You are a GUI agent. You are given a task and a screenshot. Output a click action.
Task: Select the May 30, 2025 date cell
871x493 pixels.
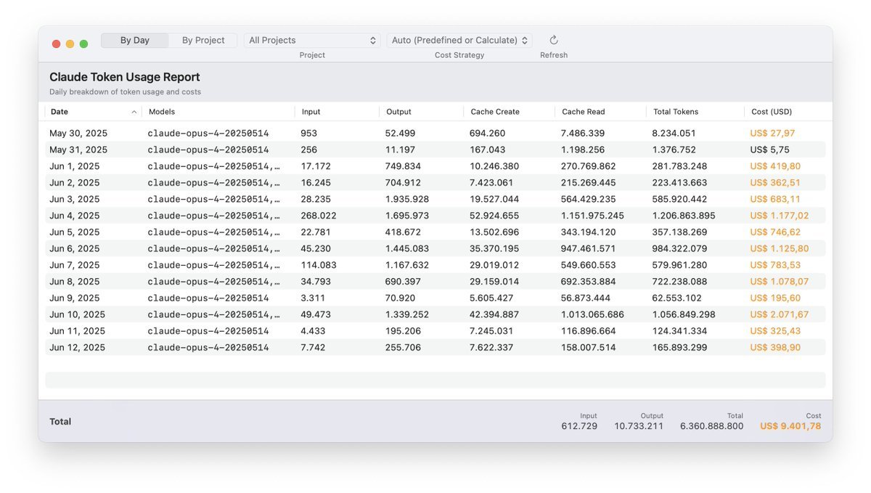click(78, 133)
